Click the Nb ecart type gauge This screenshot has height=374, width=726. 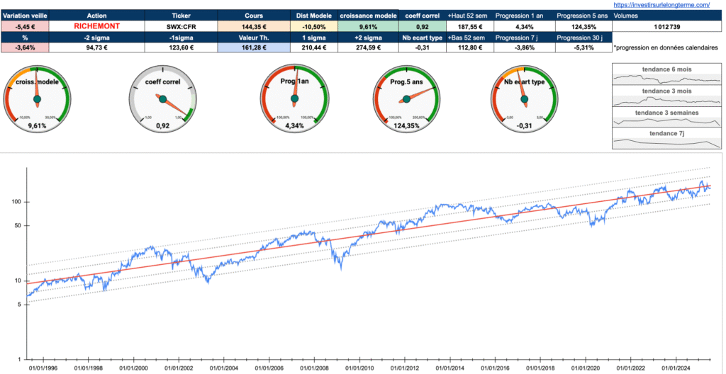[524, 98]
